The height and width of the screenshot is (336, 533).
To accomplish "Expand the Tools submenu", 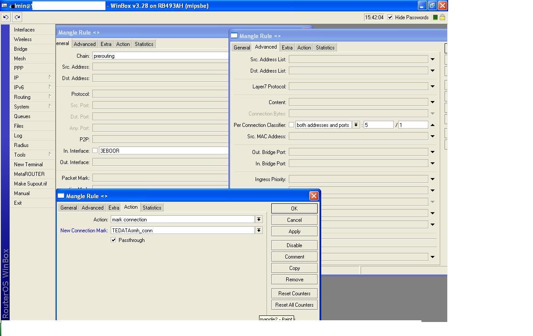I will coord(33,155).
